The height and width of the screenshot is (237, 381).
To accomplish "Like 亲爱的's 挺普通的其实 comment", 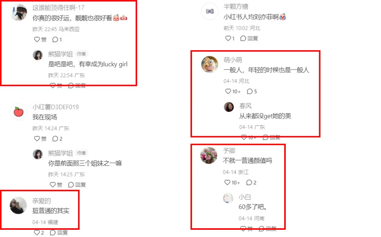I will click(39, 233).
